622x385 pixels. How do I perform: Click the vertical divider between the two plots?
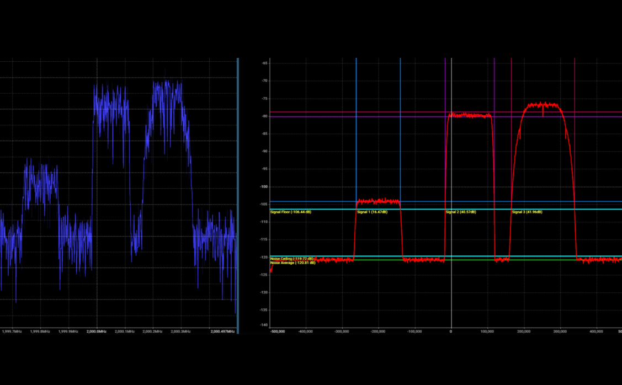[x=238, y=193]
